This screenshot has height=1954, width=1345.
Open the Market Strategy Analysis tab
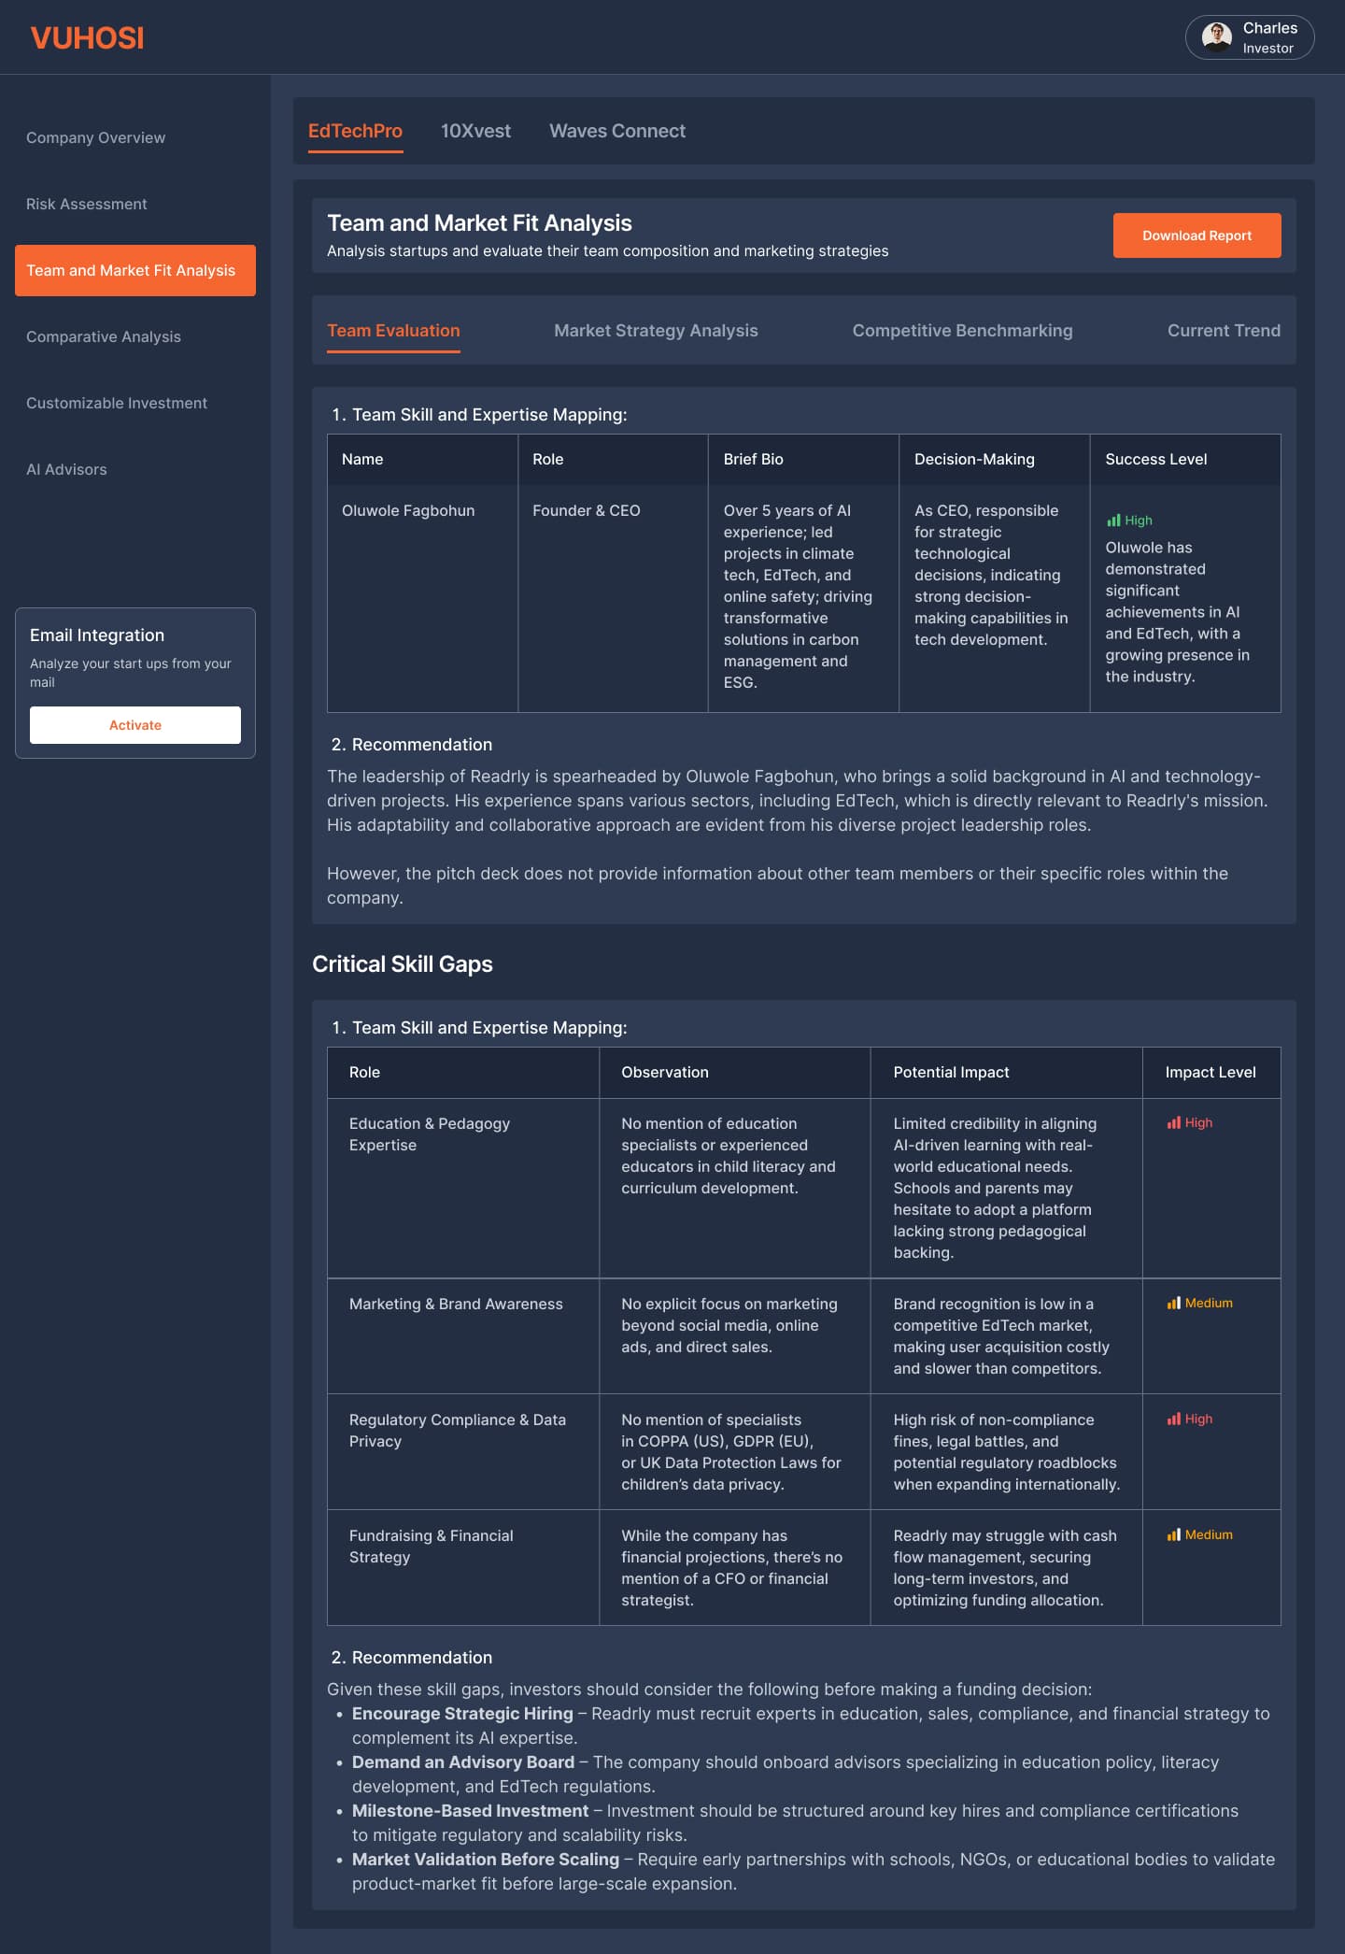coord(656,331)
